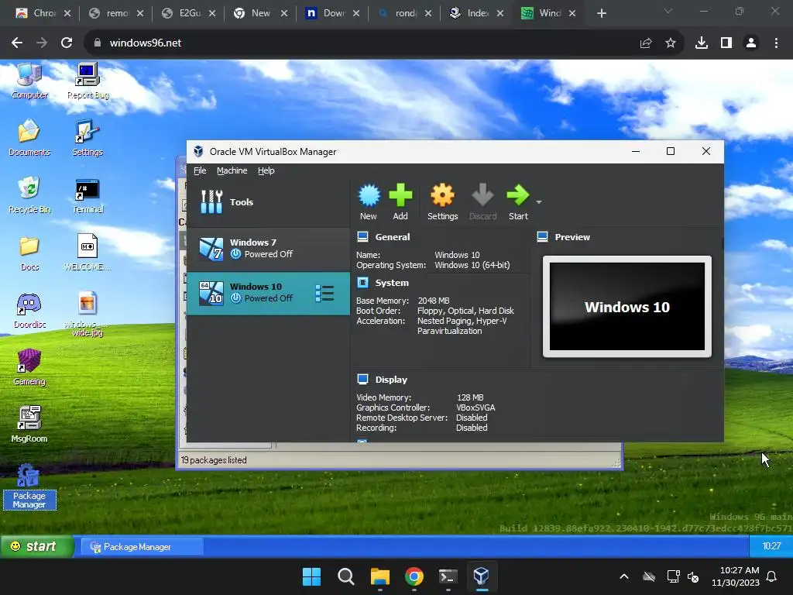793x595 pixels.
Task: Open the windows wide.jpg image file
Action: pos(88,314)
